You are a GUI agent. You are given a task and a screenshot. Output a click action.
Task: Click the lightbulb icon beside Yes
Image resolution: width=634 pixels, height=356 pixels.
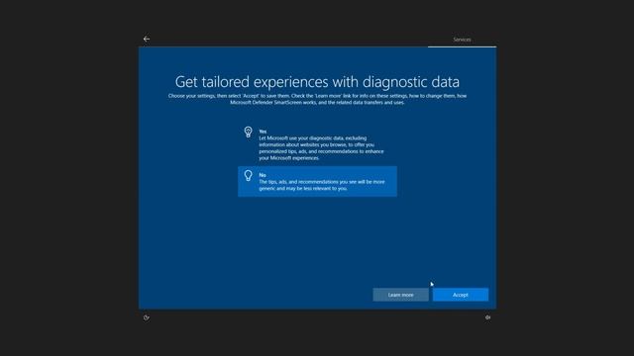tap(249, 132)
